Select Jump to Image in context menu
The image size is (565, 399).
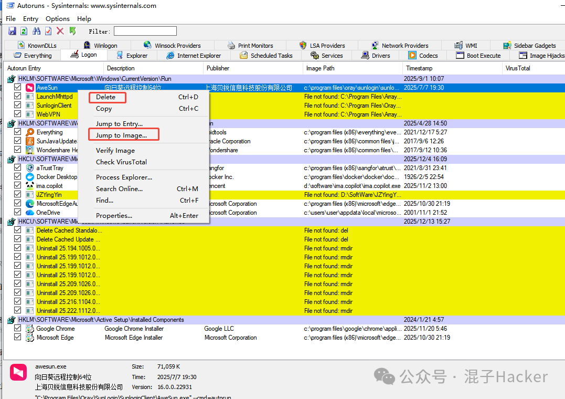121,135
